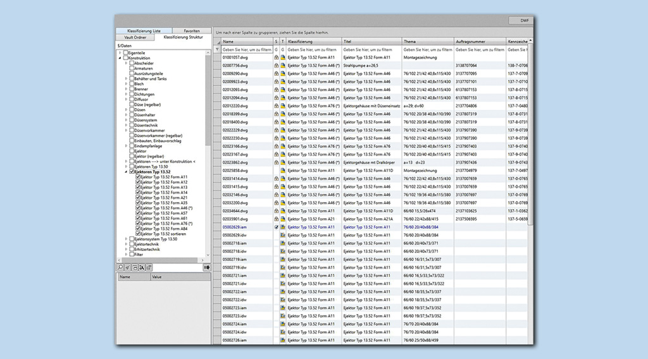This screenshot has height=359, width=648.
Task: Expand the Behälter und Tanks node
Action: coord(126,78)
